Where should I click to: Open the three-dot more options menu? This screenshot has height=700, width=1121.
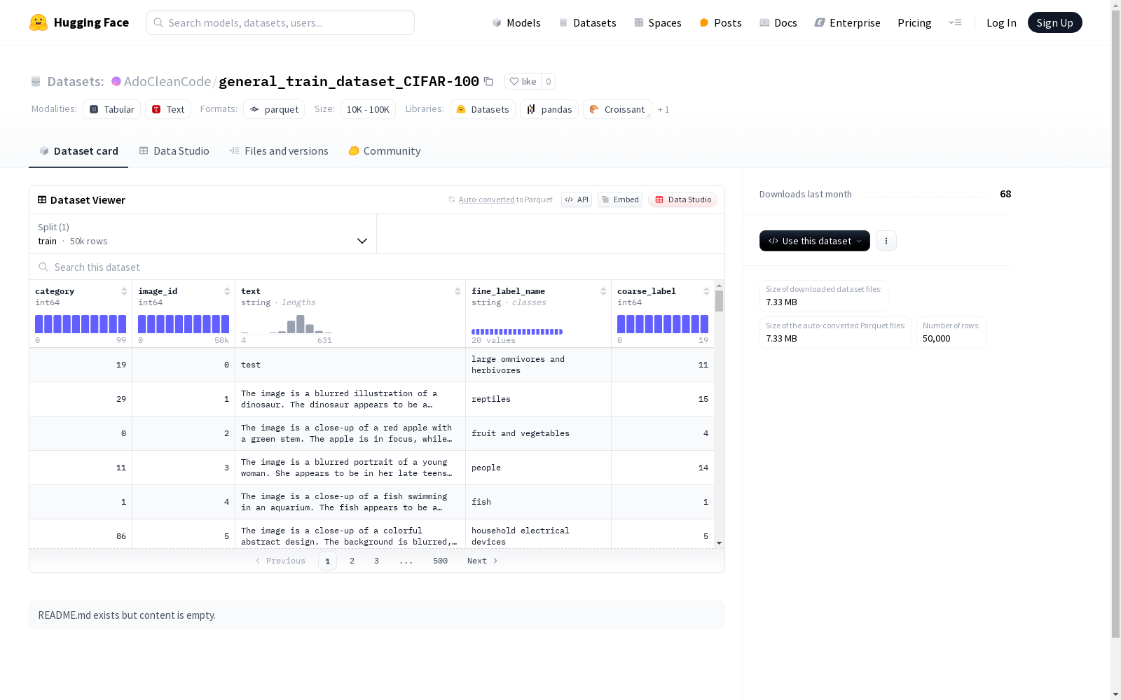tap(886, 241)
